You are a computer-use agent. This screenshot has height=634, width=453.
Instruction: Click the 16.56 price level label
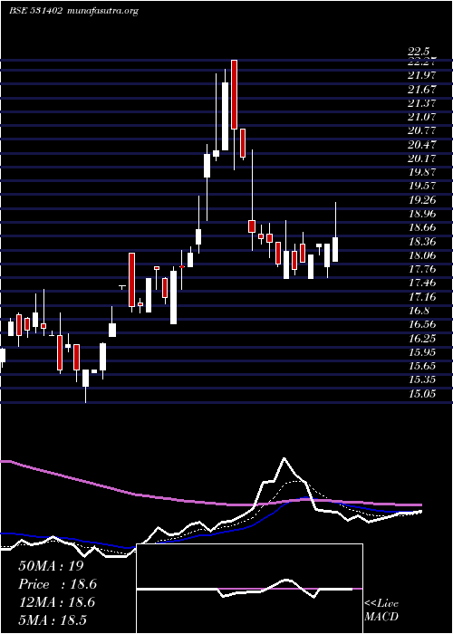pos(422,324)
